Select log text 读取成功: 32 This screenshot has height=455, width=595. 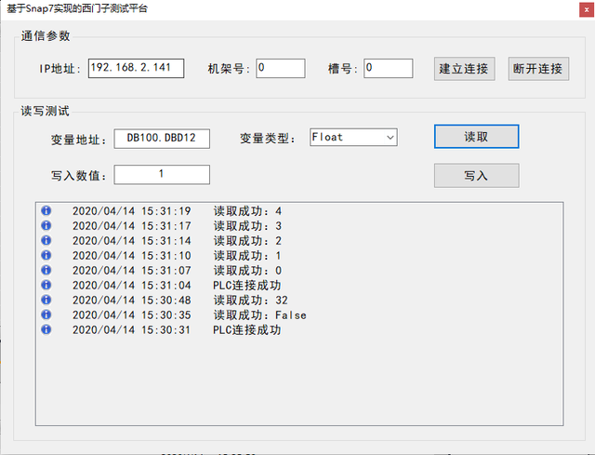(x=250, y=300)
